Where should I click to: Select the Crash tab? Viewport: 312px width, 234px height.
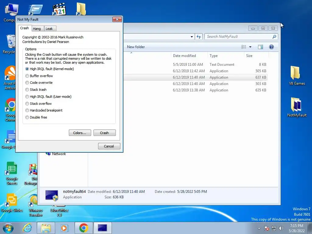(x=24, y=28)
